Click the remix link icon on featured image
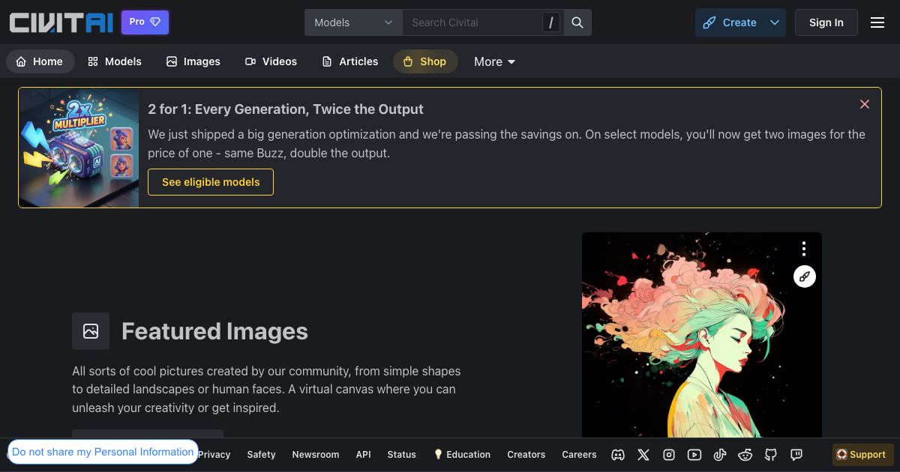Image resolution: width=900 pixels, height=472 pixels. [x=804, y=276]
